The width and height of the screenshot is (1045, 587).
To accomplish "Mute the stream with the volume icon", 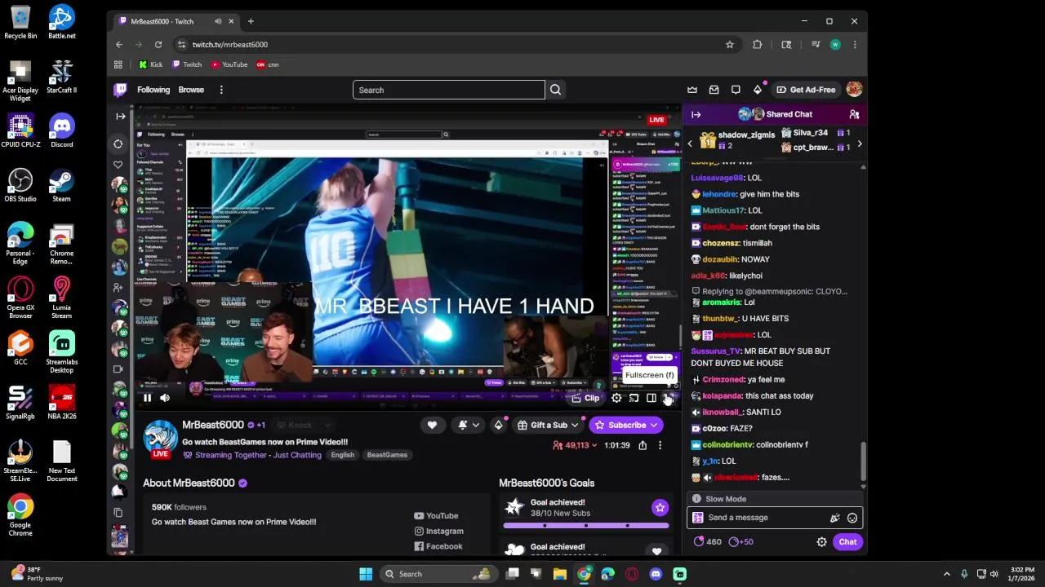I will 165,398.
